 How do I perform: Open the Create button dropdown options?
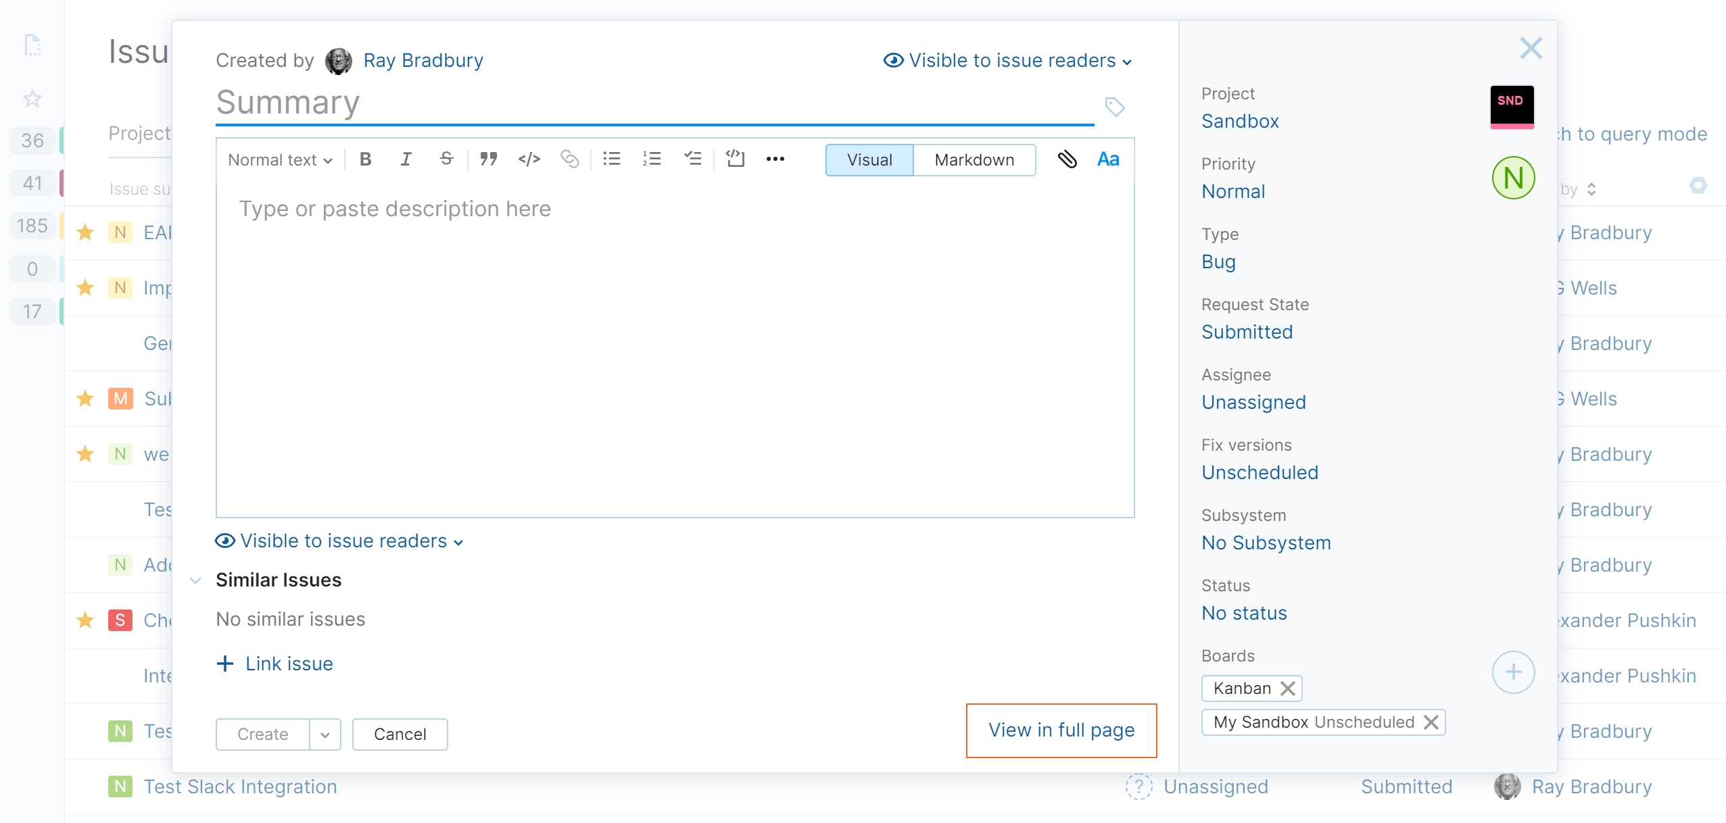(327, 734)
